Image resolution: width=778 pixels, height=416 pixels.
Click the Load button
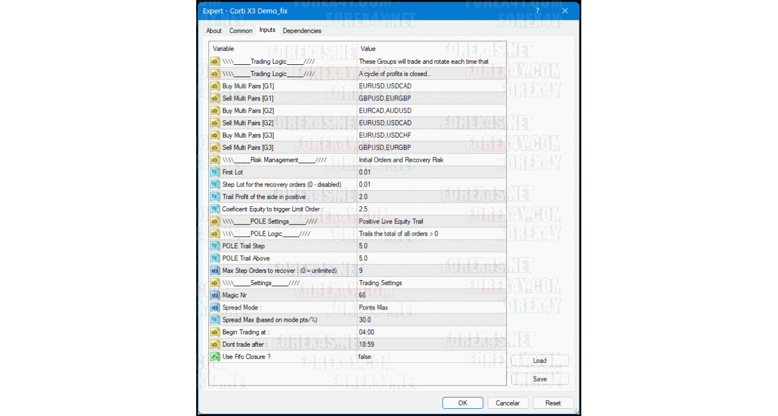540,361
